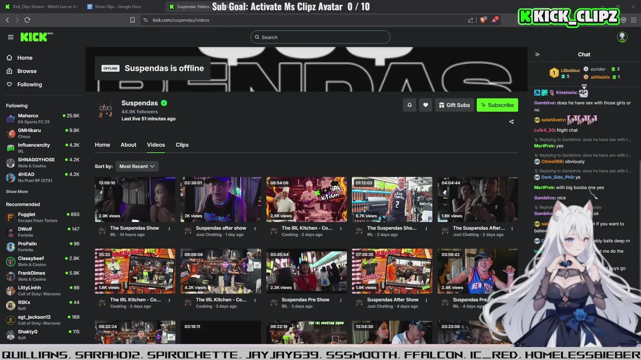Viewport: 641px width, 360px height.
Task: Open recommended channel sgt_jackson12
Action: (x=43, y=319)
